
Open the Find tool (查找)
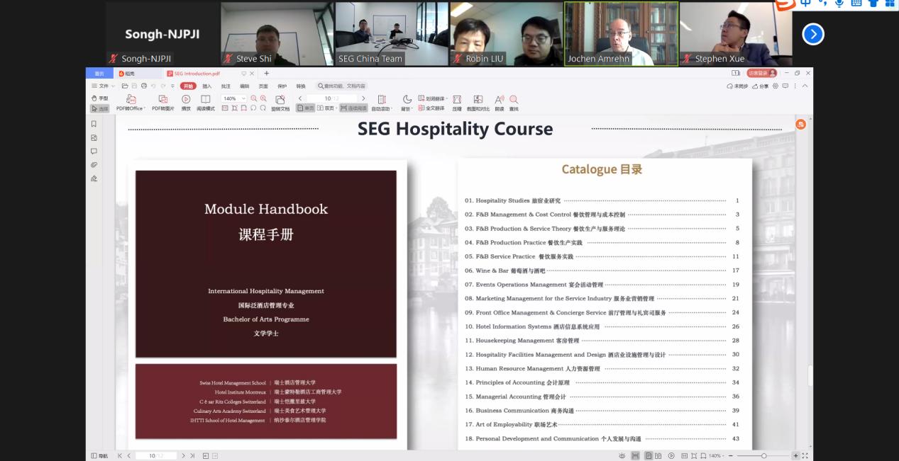(x=514, y=103)
